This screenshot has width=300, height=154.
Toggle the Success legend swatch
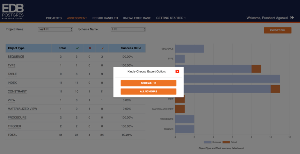point(208,142)
